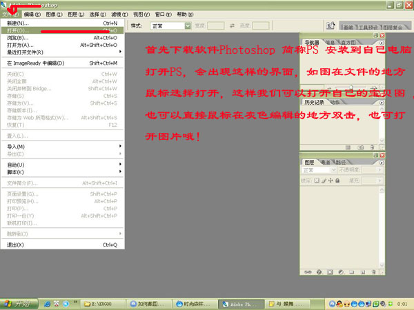
Task: Click the Navigator zoom slider handle
Action: [351, 87]
